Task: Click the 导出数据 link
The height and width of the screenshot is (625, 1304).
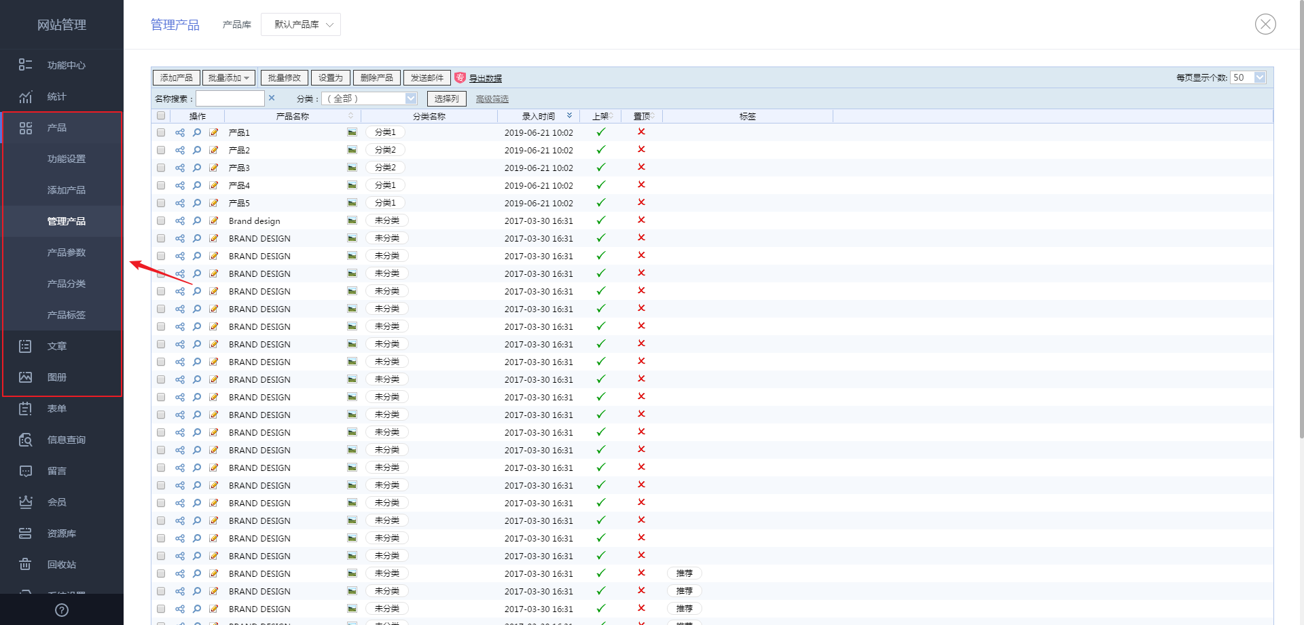Action: 486,78
